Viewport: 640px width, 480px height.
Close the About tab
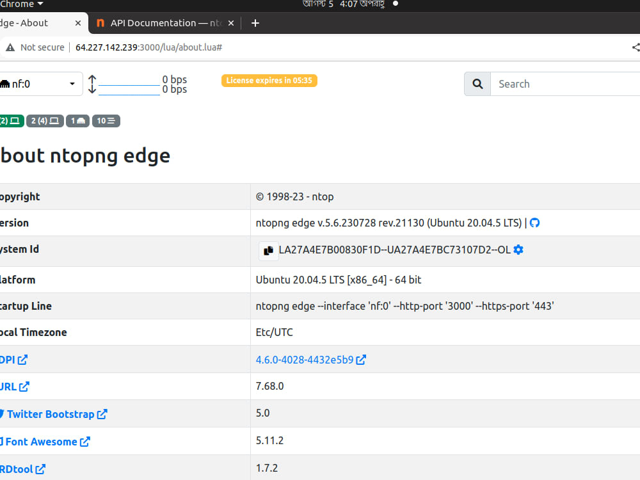pos(78,23)
